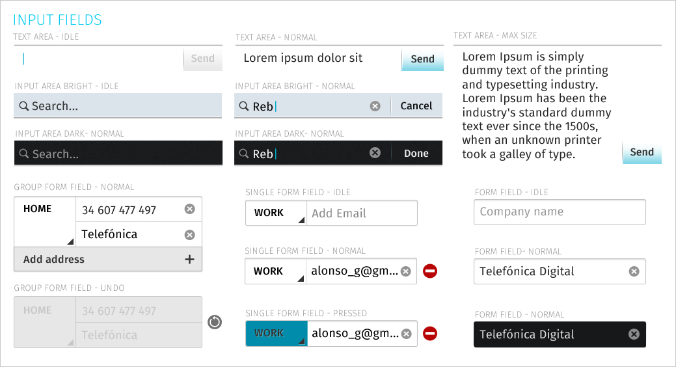Open WORK dropdown next to Add Email
676x367 pixels.
point(276,213)
